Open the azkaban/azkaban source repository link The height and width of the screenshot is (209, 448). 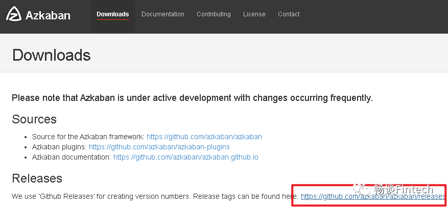pyautogui.click(x=204, y=137)
